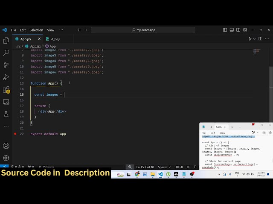
Task: Expand the run button dropdown arrow
Action: 255,39
